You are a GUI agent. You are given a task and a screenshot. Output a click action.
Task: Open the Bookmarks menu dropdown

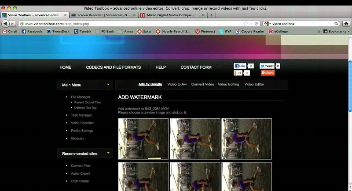click(336, 31)
